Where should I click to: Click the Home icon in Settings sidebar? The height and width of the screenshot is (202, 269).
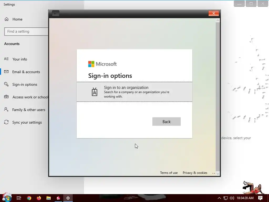tap(7, 19)
